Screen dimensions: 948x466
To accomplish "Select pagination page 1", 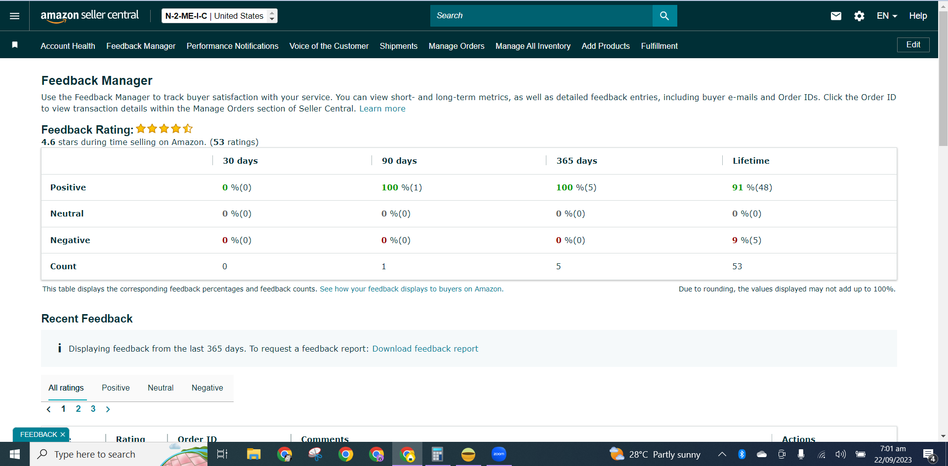I will (63, 409).
